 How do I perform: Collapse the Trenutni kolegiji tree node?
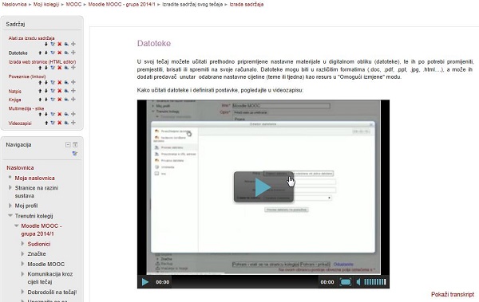[x=10, y=216]
